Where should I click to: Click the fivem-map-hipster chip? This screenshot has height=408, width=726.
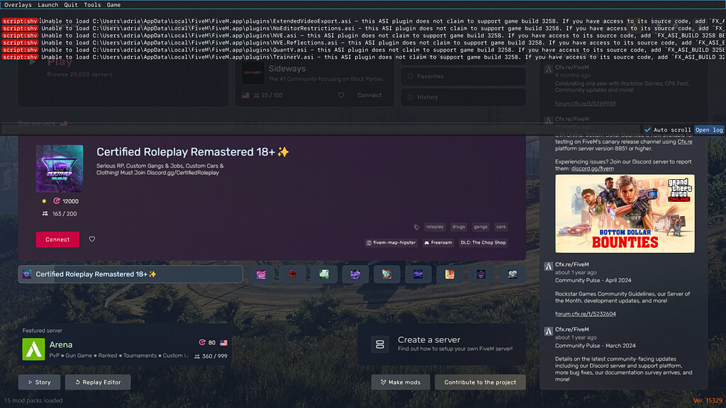coord(391,242)
